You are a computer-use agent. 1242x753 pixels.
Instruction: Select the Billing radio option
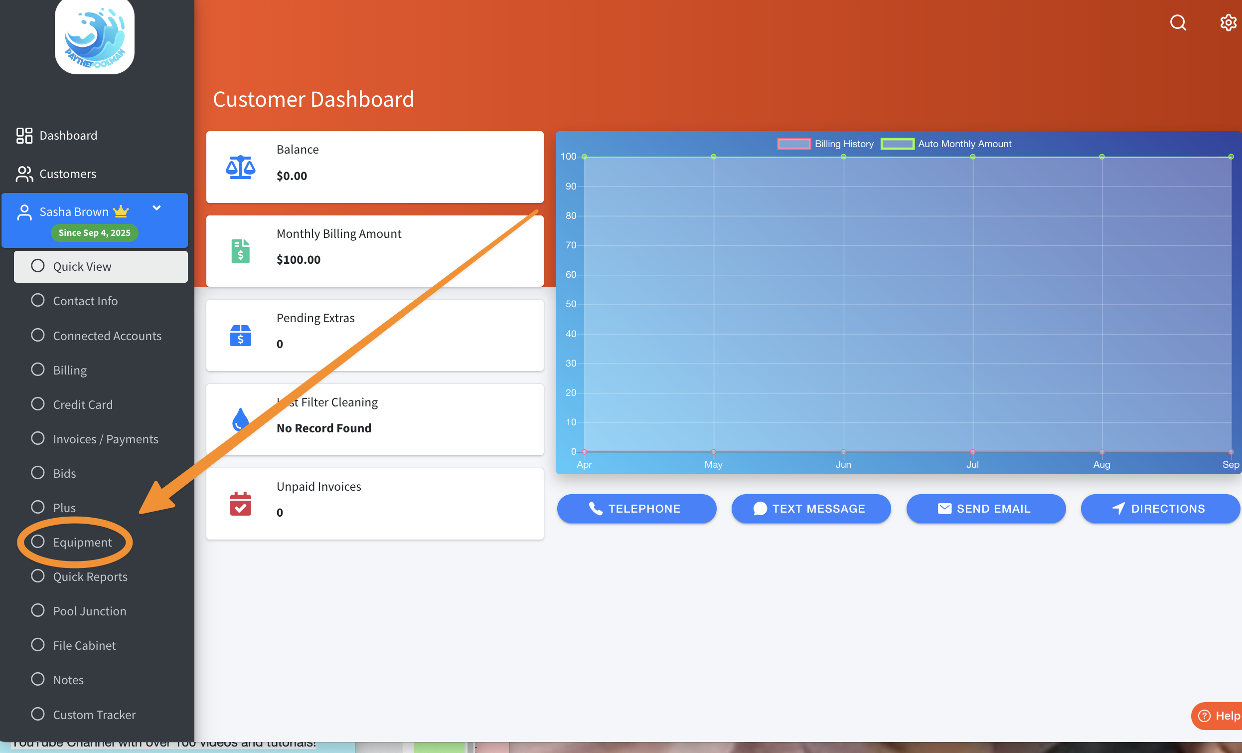(38, 370)
